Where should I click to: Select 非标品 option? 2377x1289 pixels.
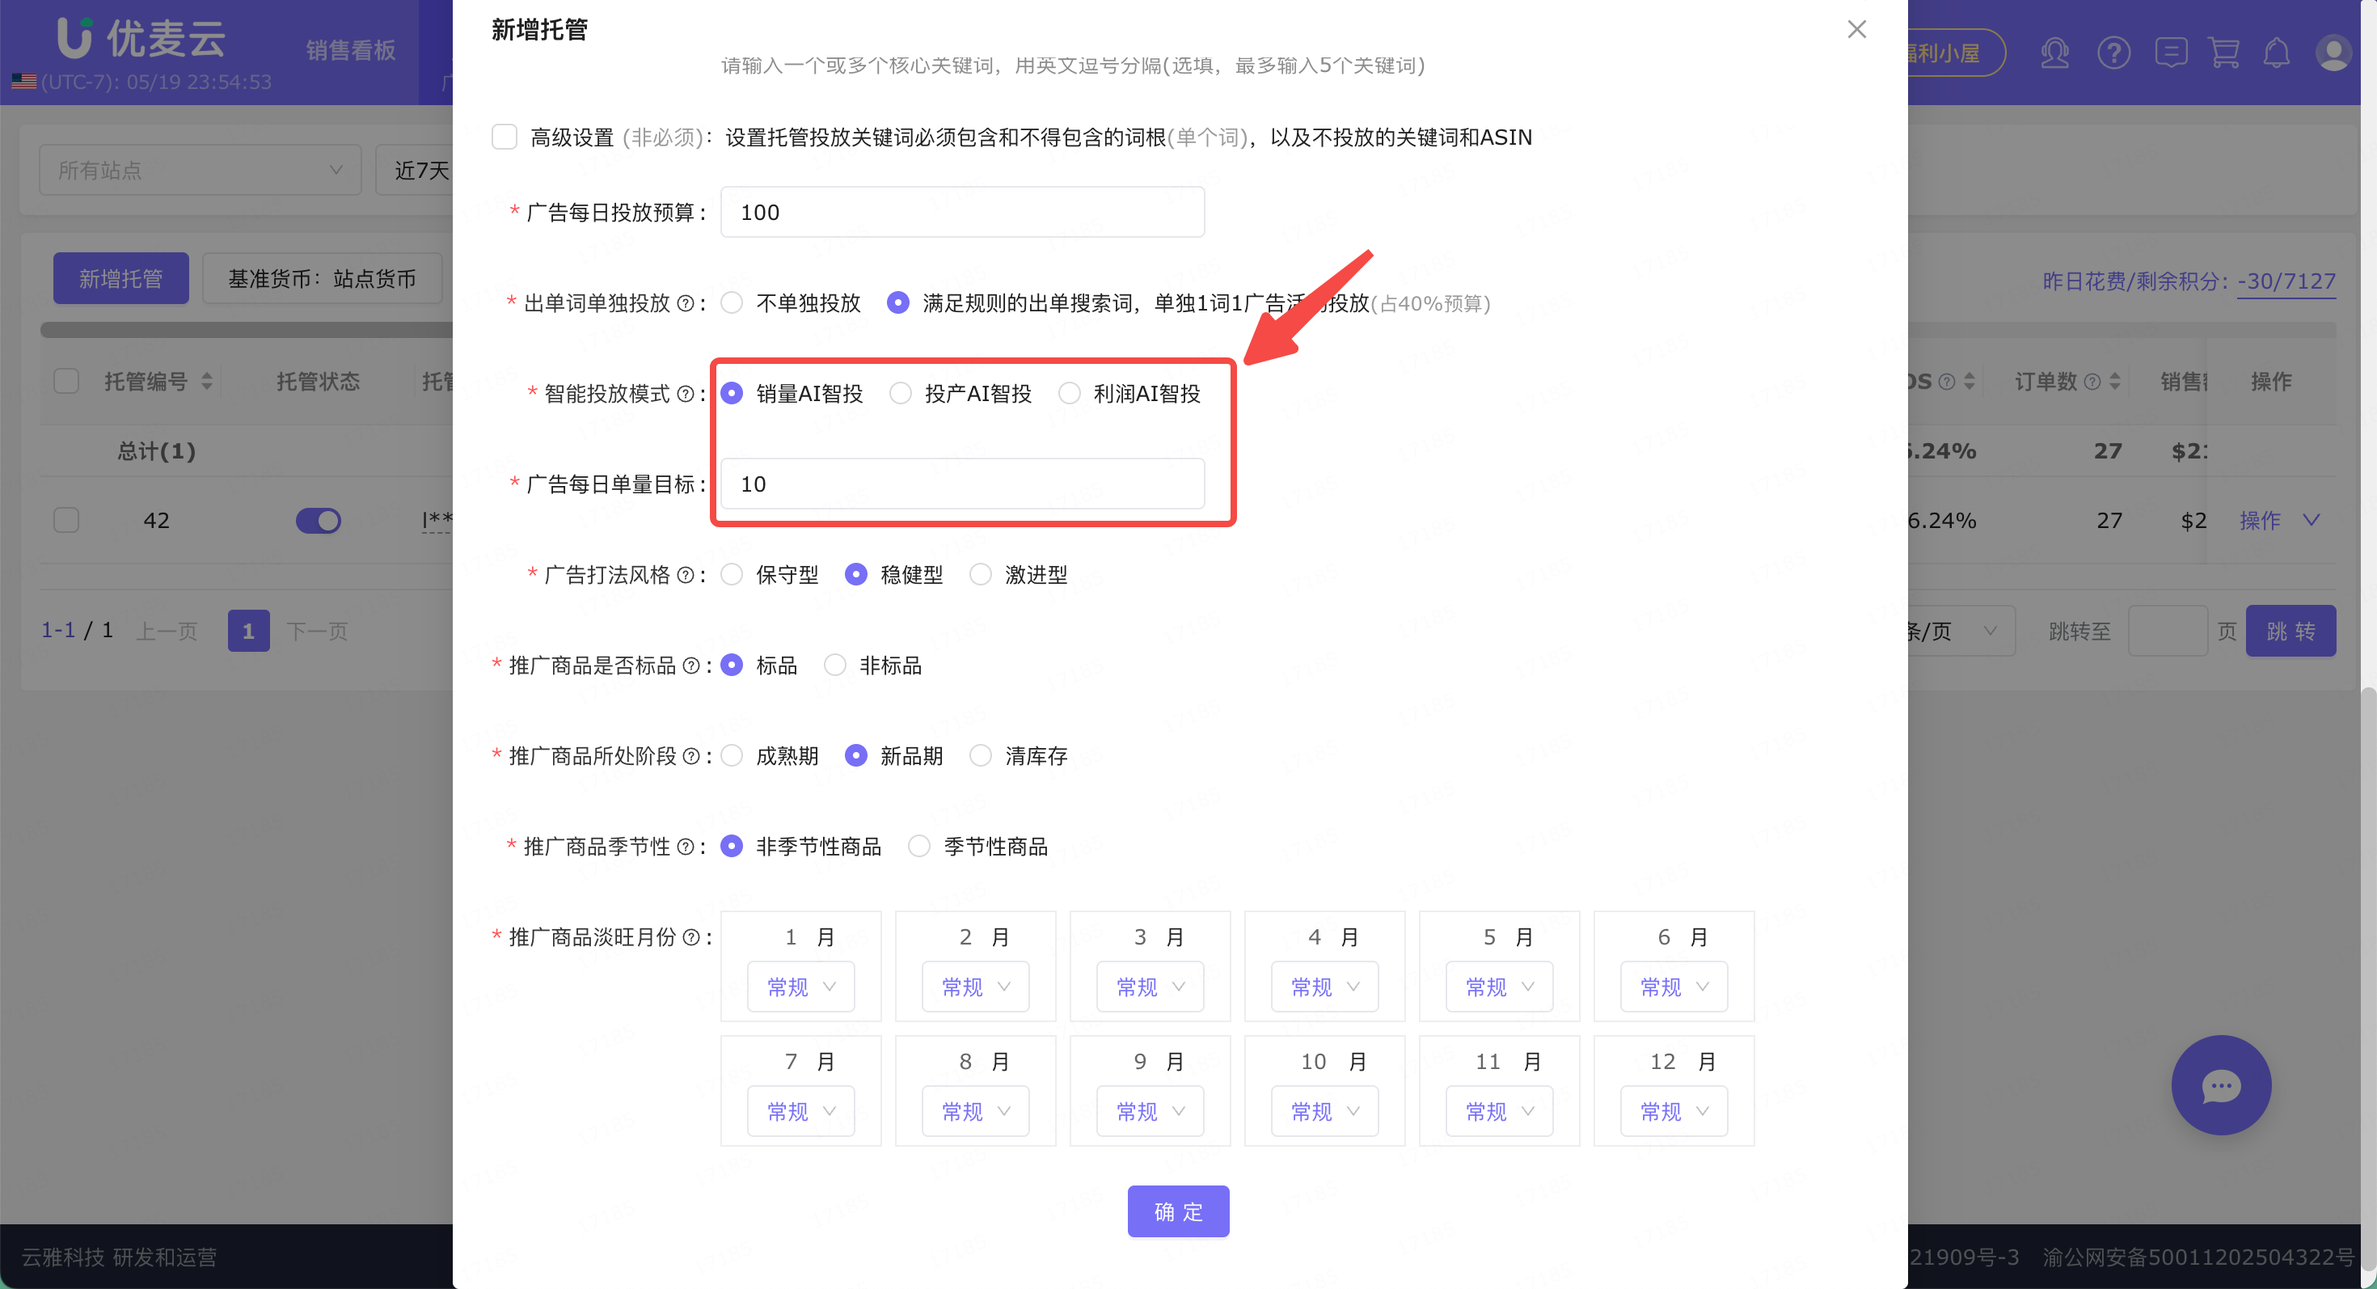pos(835,666)
